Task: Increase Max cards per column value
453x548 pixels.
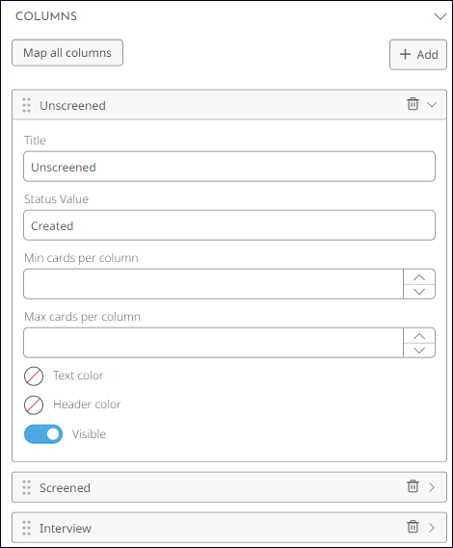Action: tap(419, 336)
